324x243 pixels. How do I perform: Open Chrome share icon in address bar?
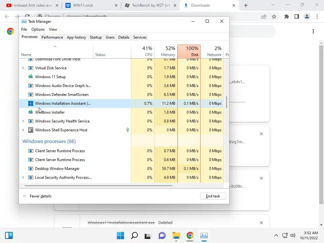click(264, 16)
